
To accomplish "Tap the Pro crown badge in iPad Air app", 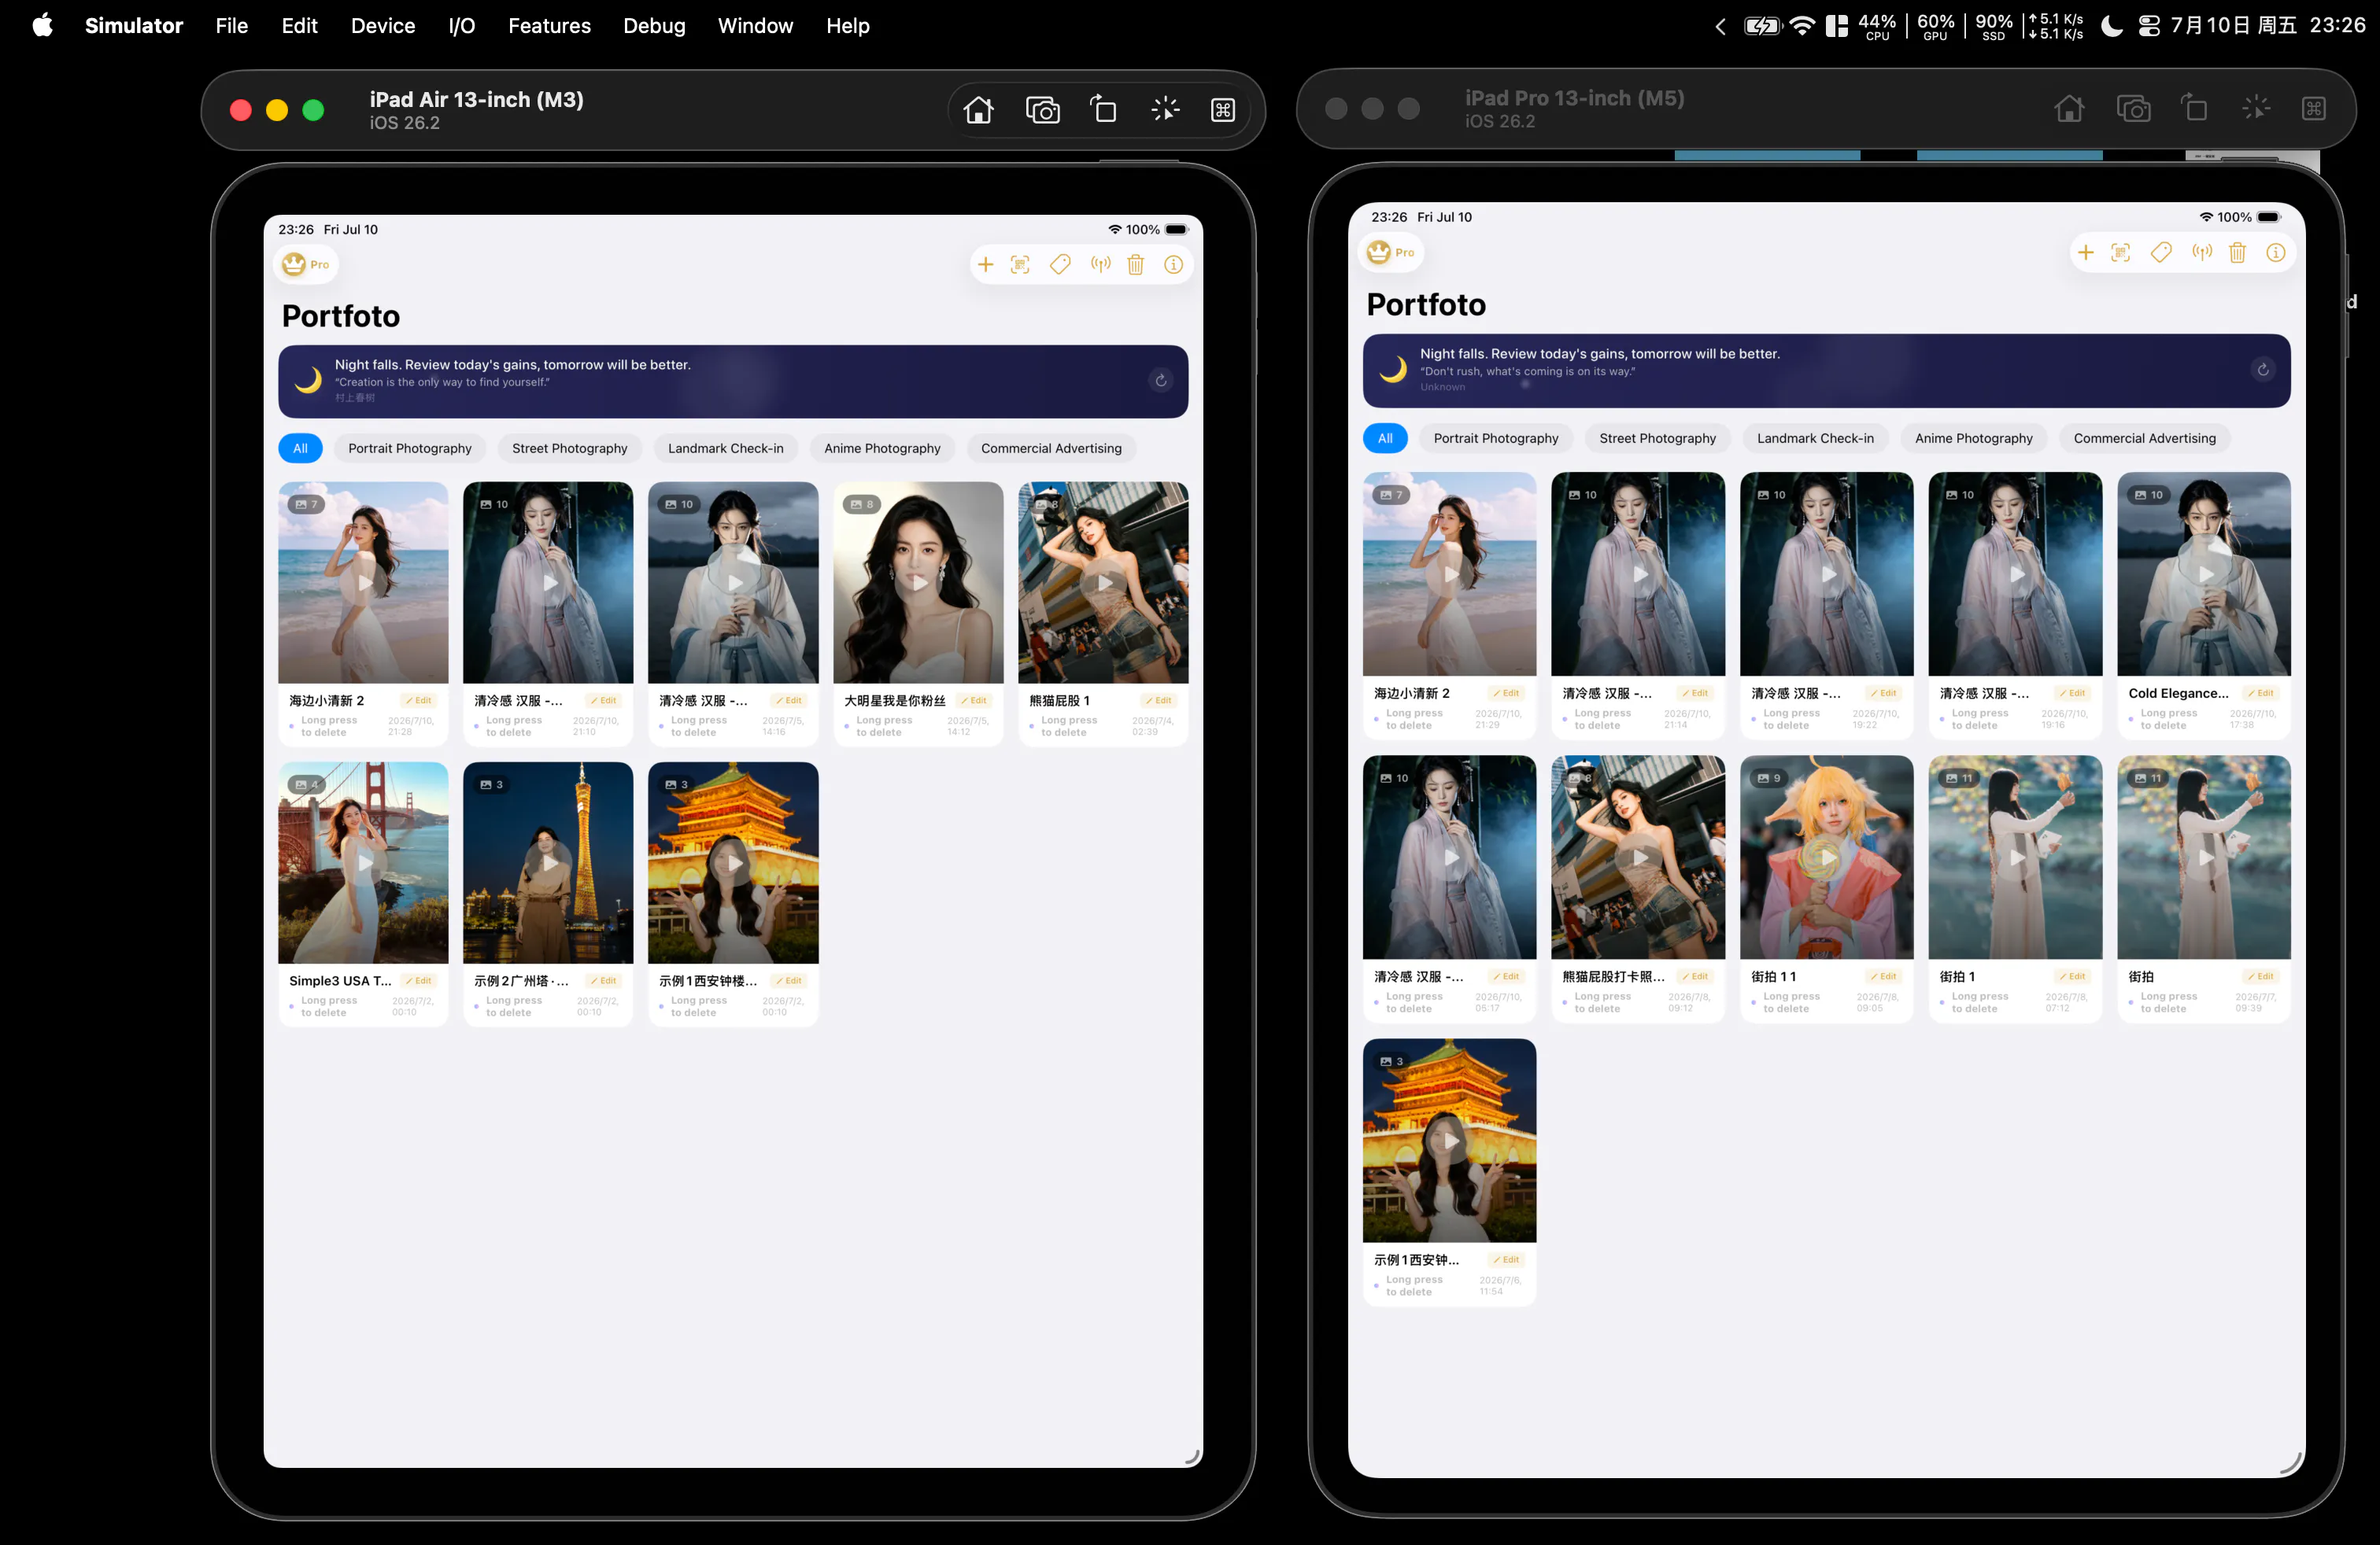I will click(306, 265).
